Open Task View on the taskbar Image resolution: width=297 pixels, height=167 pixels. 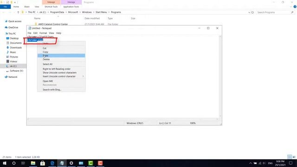[23, 163]
